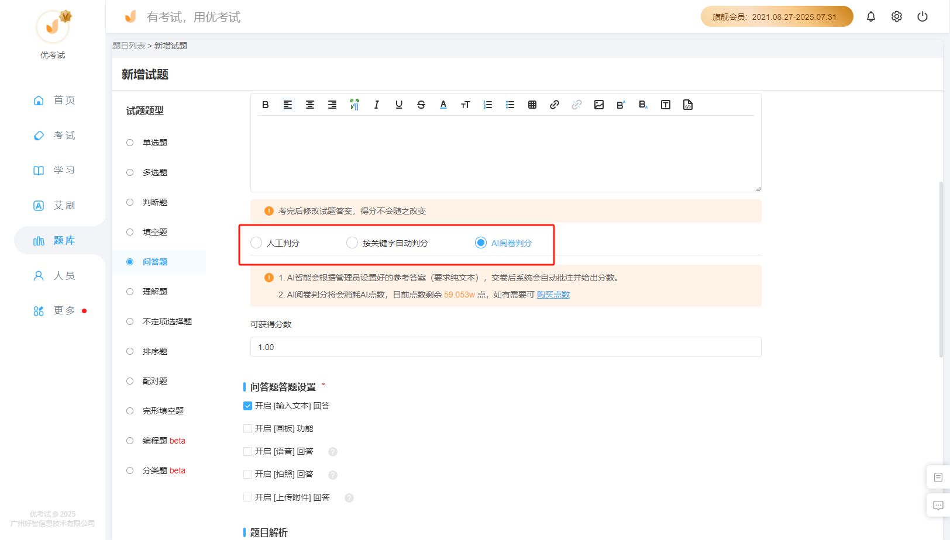
Task: Select 问答题 question type
Action: pyautogui.click(x=147, y=262)
